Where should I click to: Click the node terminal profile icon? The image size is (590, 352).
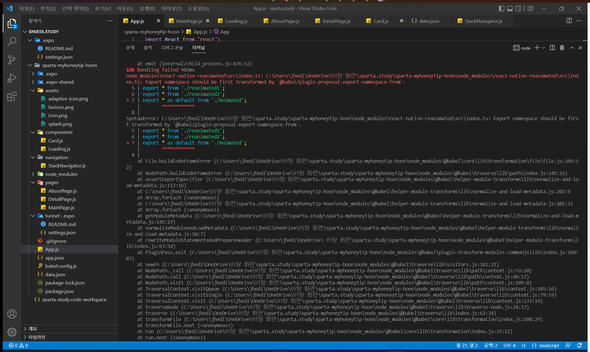[x=522, y=48]
